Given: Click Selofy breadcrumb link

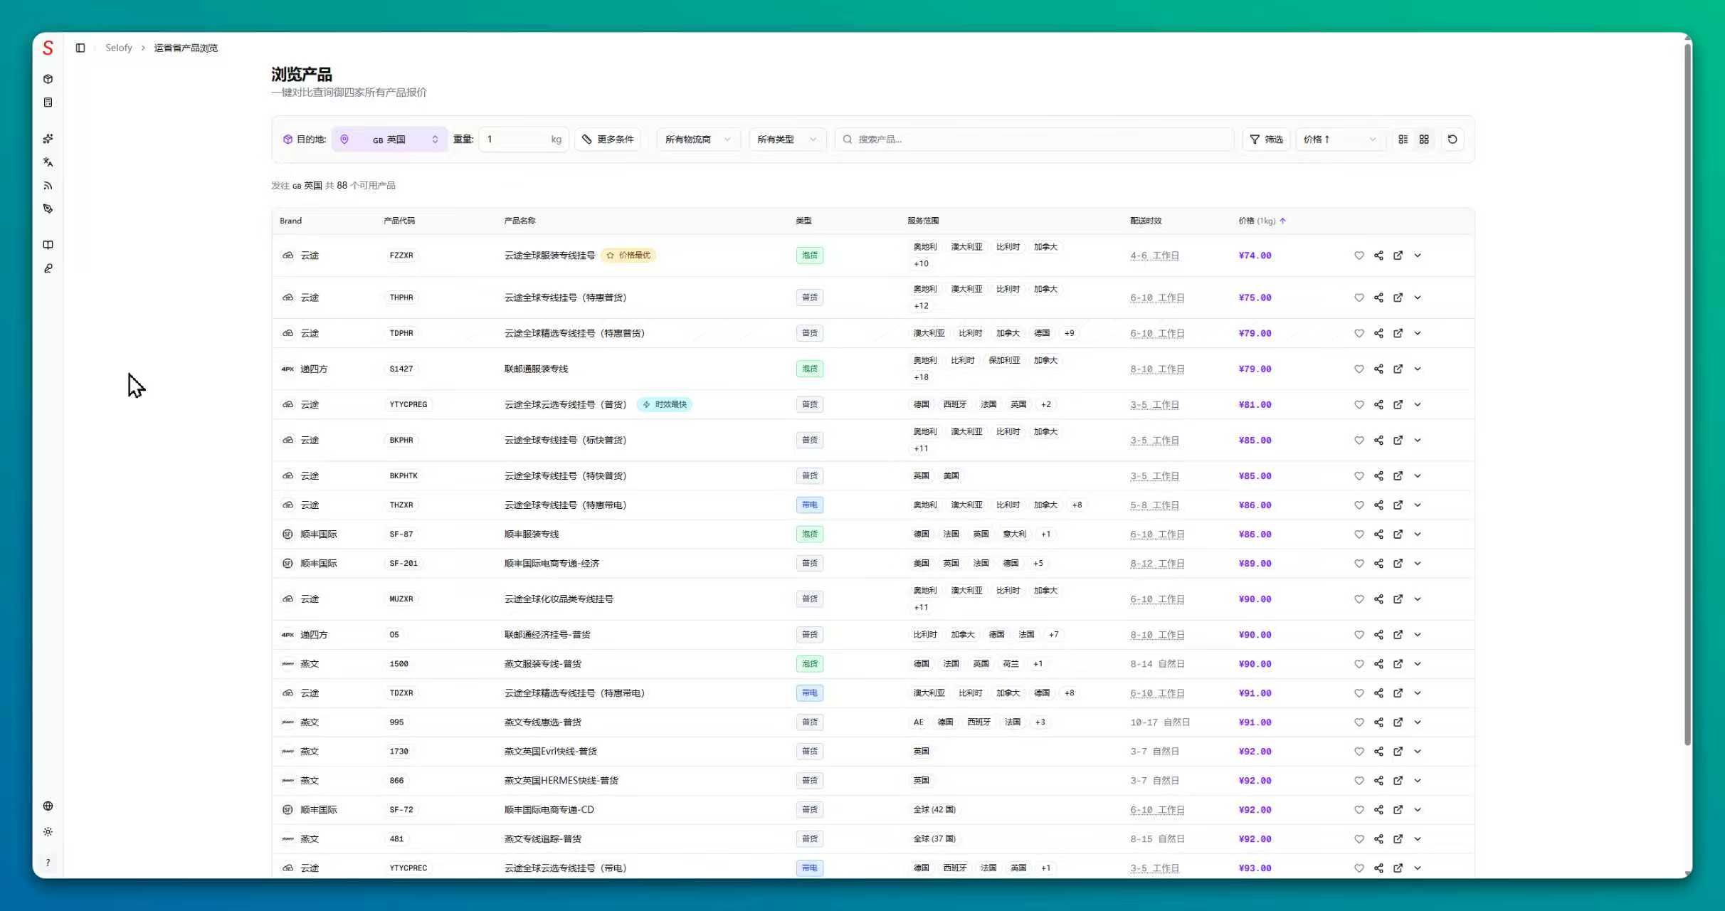Looking at the screenshot, I should coord(119,48).
